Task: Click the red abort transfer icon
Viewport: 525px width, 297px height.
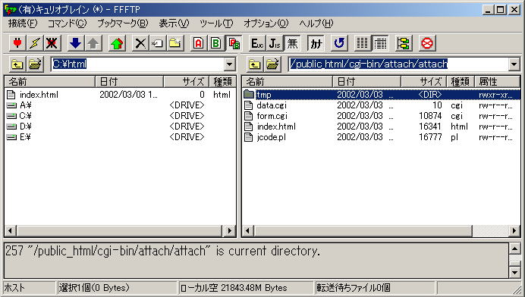Action: tap(427, 43)
